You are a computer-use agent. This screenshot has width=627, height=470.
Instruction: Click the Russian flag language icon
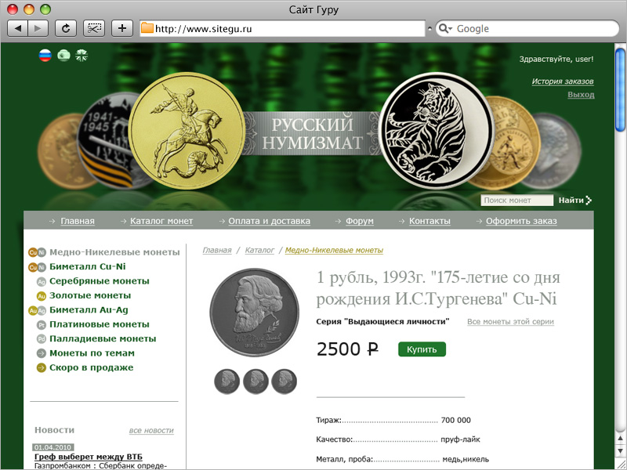point(45,55)
